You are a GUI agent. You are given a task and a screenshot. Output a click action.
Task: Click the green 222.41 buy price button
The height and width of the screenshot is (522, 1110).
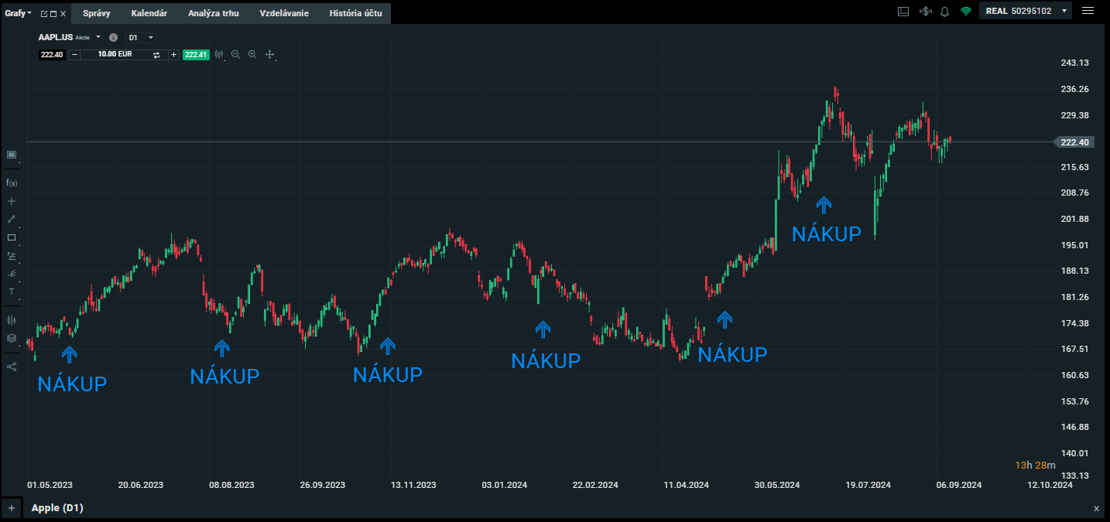(196, 55)
